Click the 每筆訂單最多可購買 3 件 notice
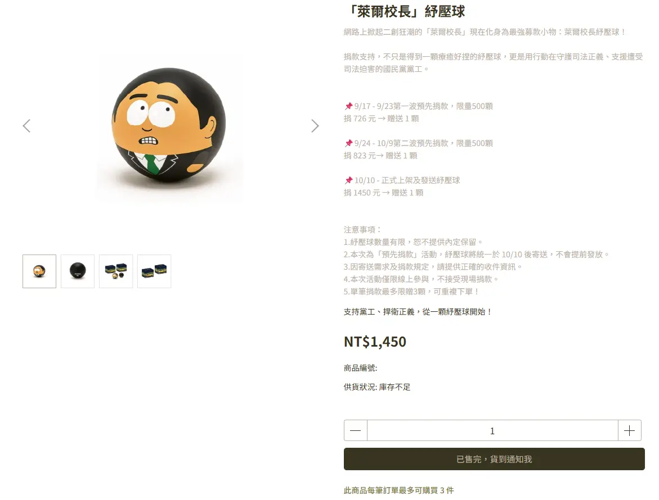Image resolution: width=659 pixels, height=500 pixels. tap(399, 490)
